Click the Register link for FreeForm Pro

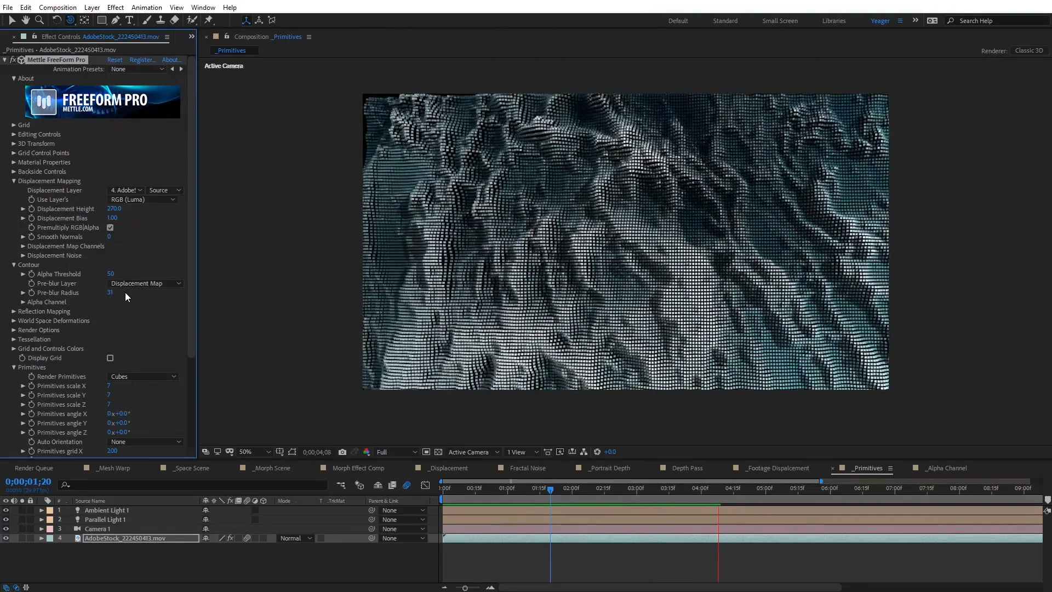(142, 60)
